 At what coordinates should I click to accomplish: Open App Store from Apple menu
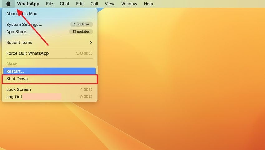point(50,32)
